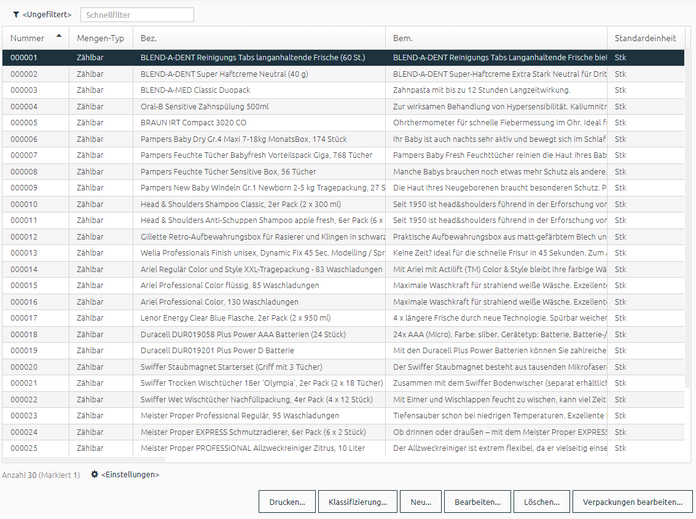The height and width of the screenshot is (519, 696).
Task: Select Gillette Retro-Aufbewahrungsbox row
Action: [343, 236]
